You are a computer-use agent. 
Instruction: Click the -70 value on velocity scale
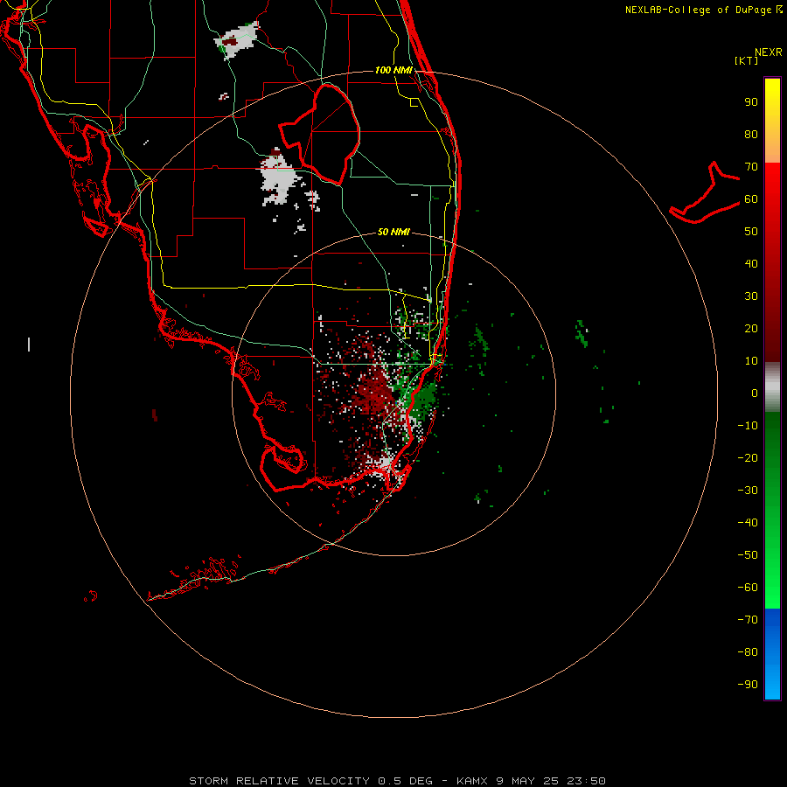point(748,619)
